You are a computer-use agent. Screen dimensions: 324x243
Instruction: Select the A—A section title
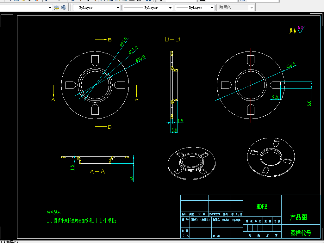pos(97,171)
